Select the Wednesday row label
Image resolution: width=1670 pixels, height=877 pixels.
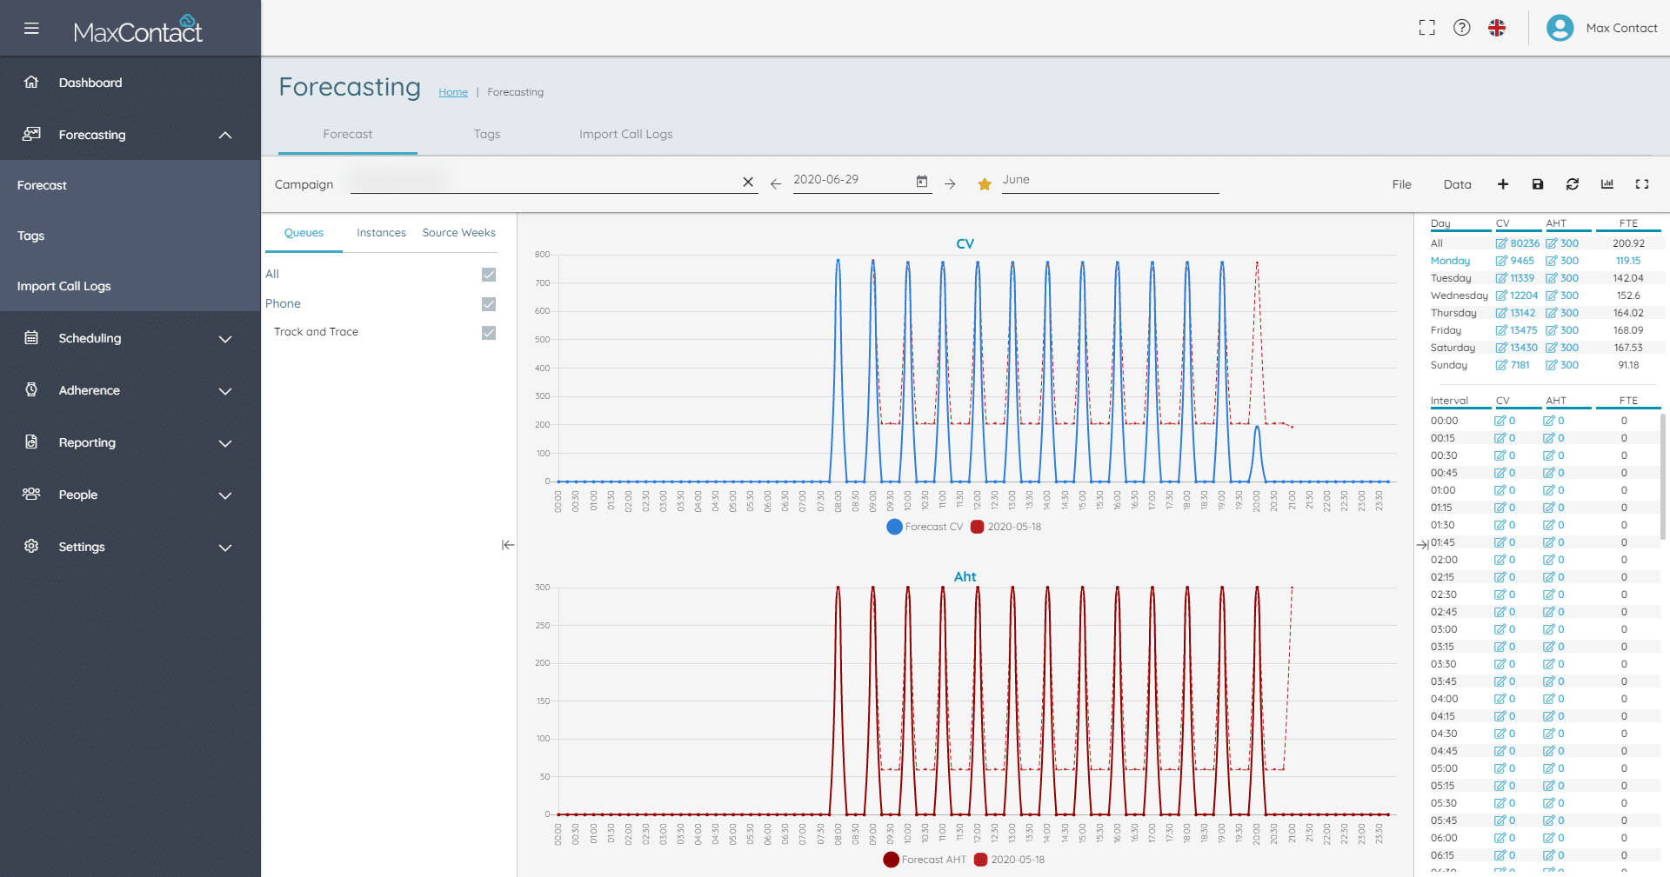1459,296
